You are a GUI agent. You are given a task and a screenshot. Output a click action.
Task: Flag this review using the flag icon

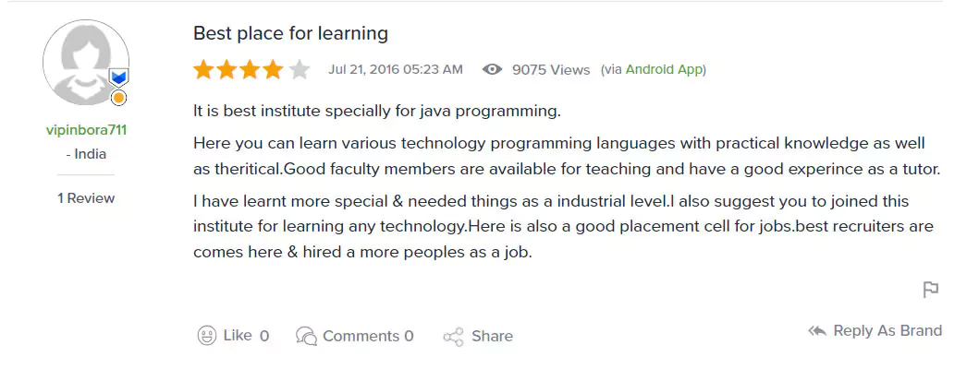[x=931, y=290]
